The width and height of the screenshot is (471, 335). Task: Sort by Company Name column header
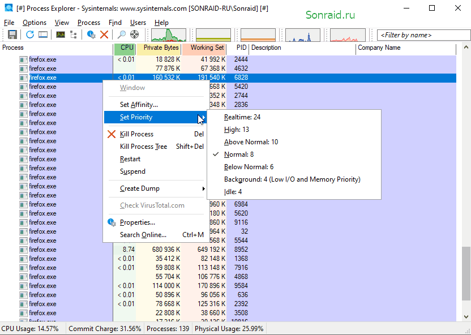click(x=406, y=48)
